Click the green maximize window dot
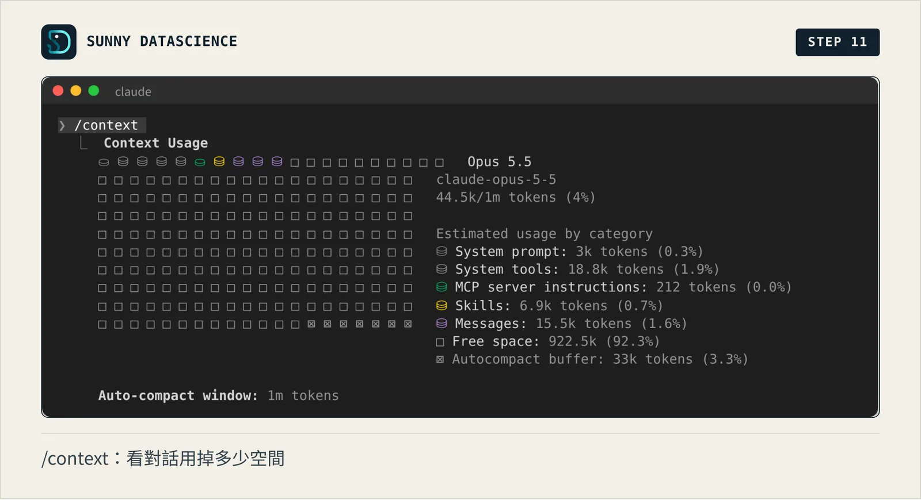921x500 pixels. [x=94, y=91]
